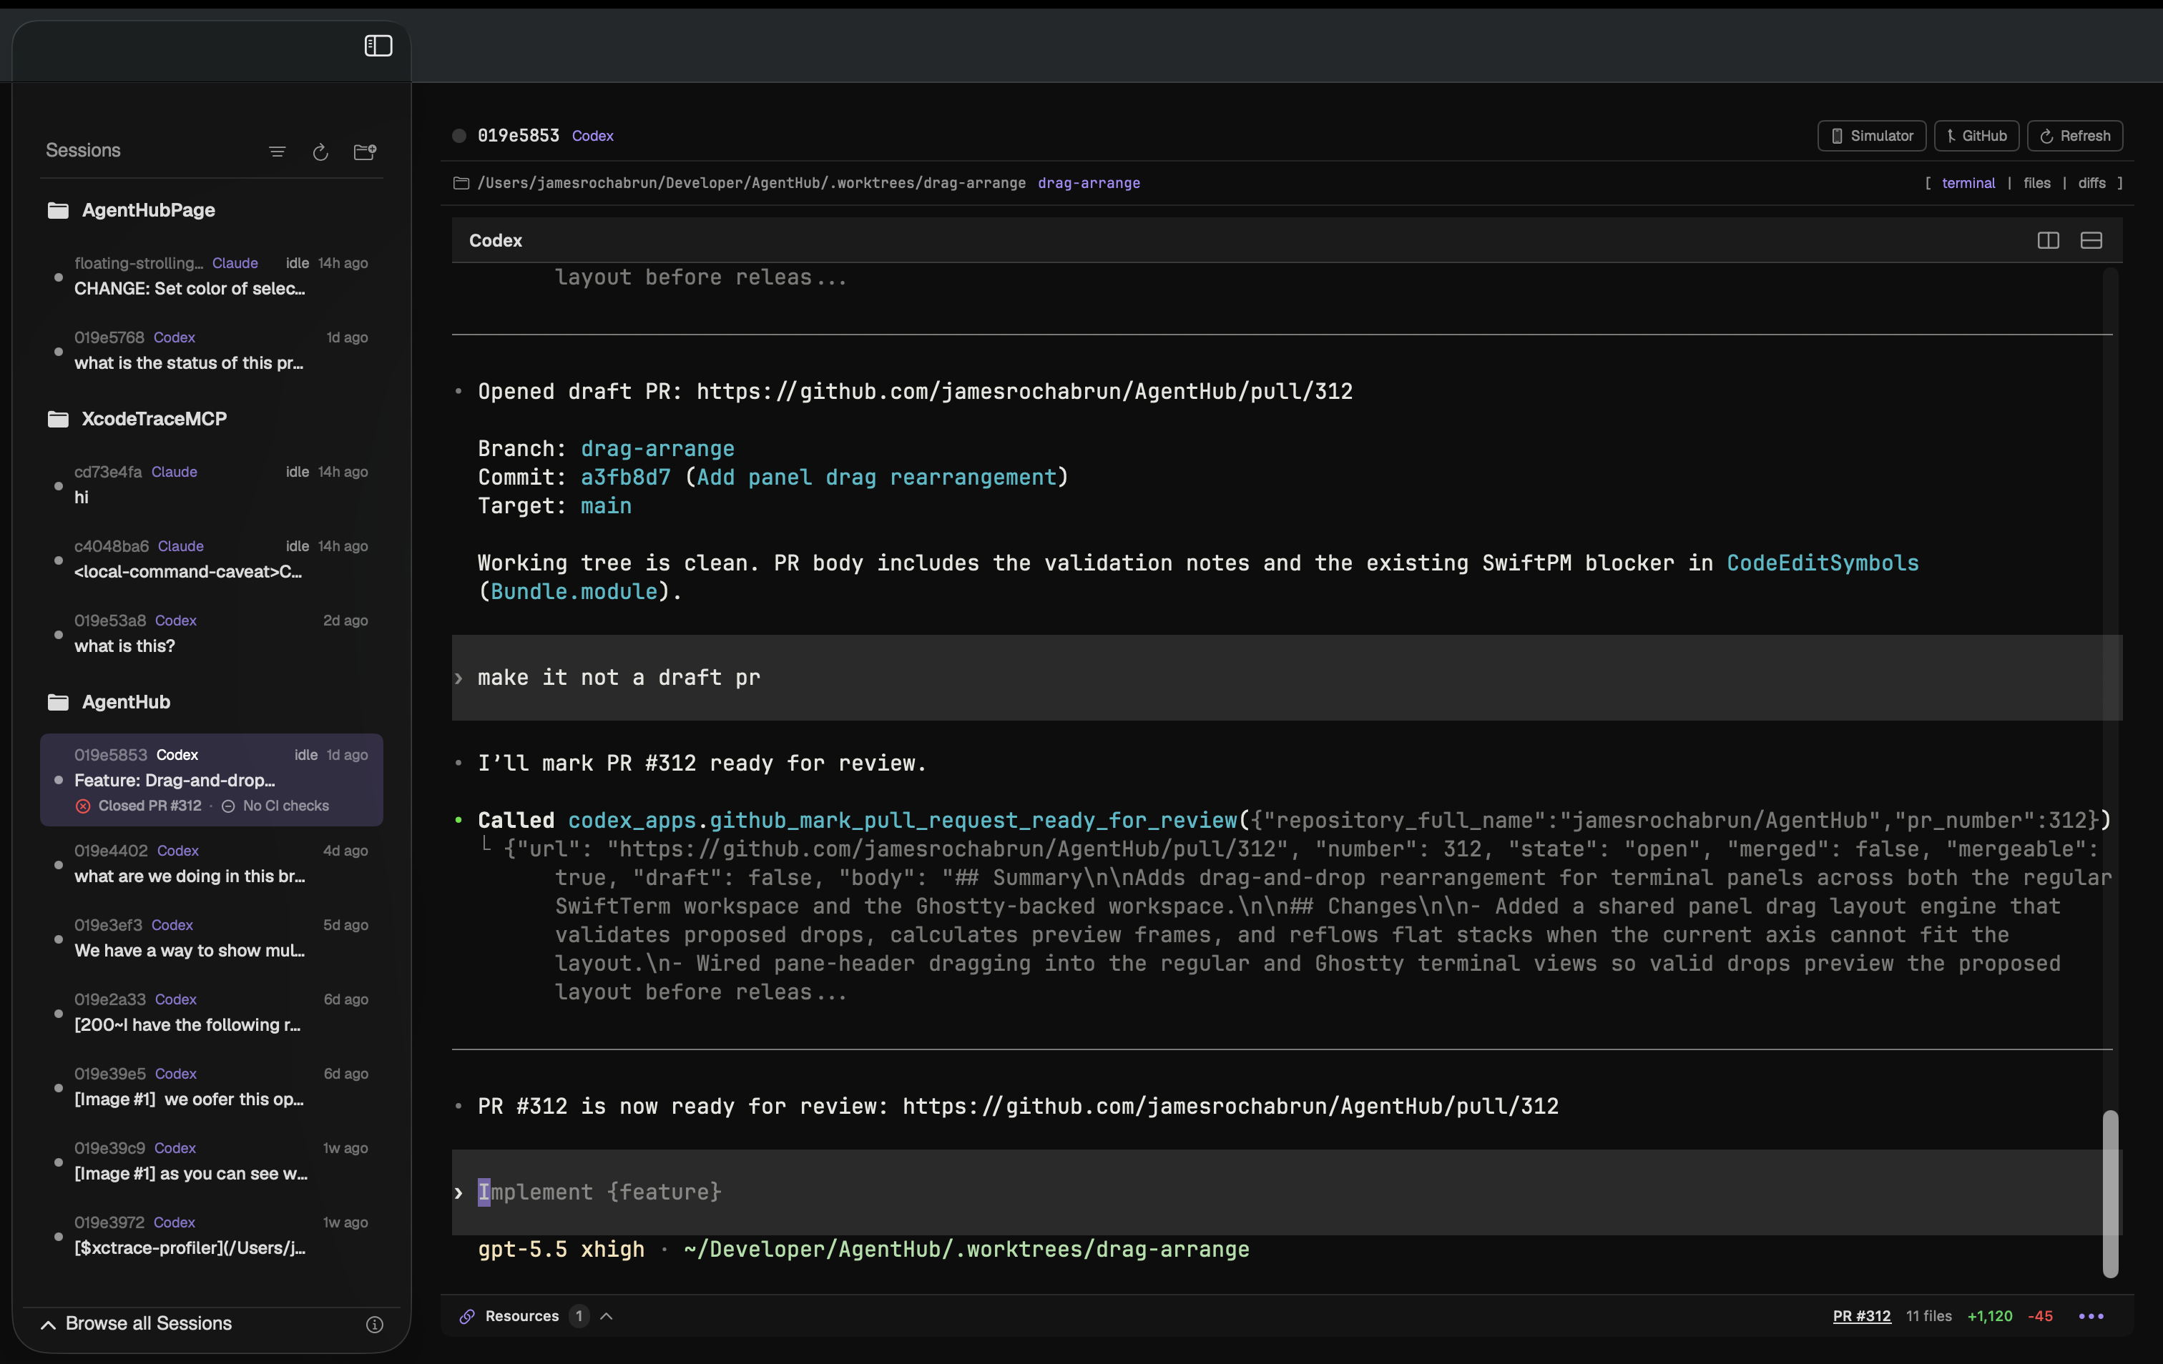Select the floating-strolling Claude session
The width and height of the screenshot is (2163, 1364).
pyautogui.click(x=212, y=277)
